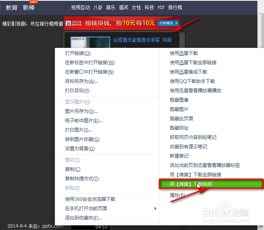Expand the 在手机打开当前页面 submenu arrow
264x230 pixels.
(x=155, y=209)
